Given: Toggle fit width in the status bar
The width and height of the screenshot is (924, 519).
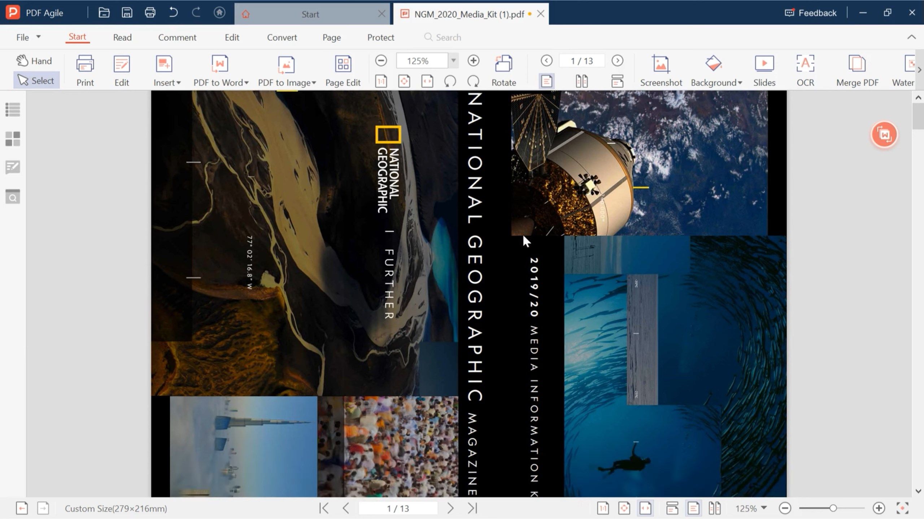Looking at the screenshot, I should point(645,508).
